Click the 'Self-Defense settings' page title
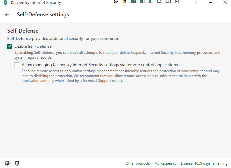This screenshot has height=168, width=231. [x=43, y=15]
